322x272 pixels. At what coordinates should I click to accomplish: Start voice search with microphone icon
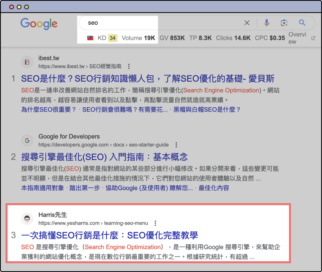(267, 23)
